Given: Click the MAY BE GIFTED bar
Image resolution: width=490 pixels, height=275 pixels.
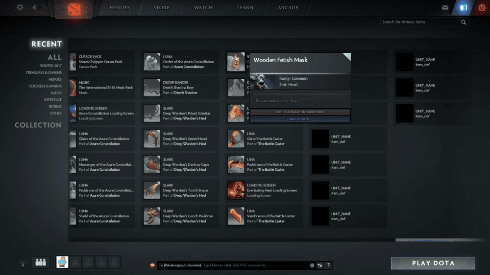Looking at the screenshot, I should [300, 119].
